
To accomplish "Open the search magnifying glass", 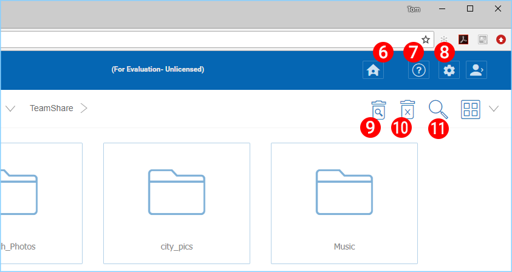I will pyautogui.click(x=438, y=109).
